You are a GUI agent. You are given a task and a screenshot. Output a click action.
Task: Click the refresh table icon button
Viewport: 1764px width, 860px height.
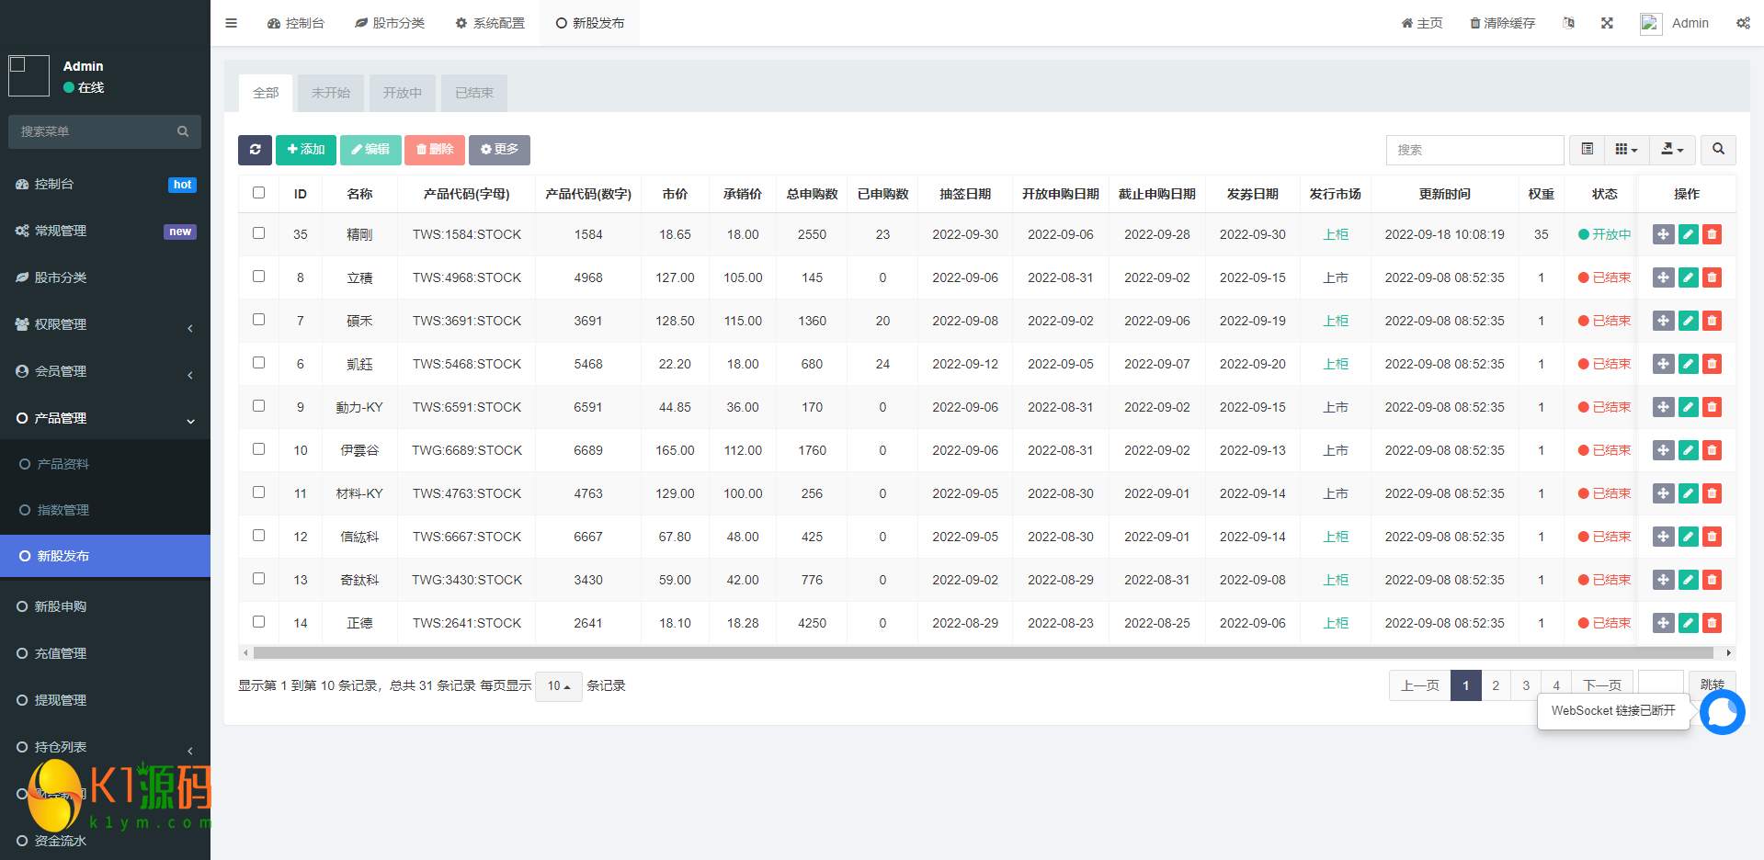[x=255, y=150]
